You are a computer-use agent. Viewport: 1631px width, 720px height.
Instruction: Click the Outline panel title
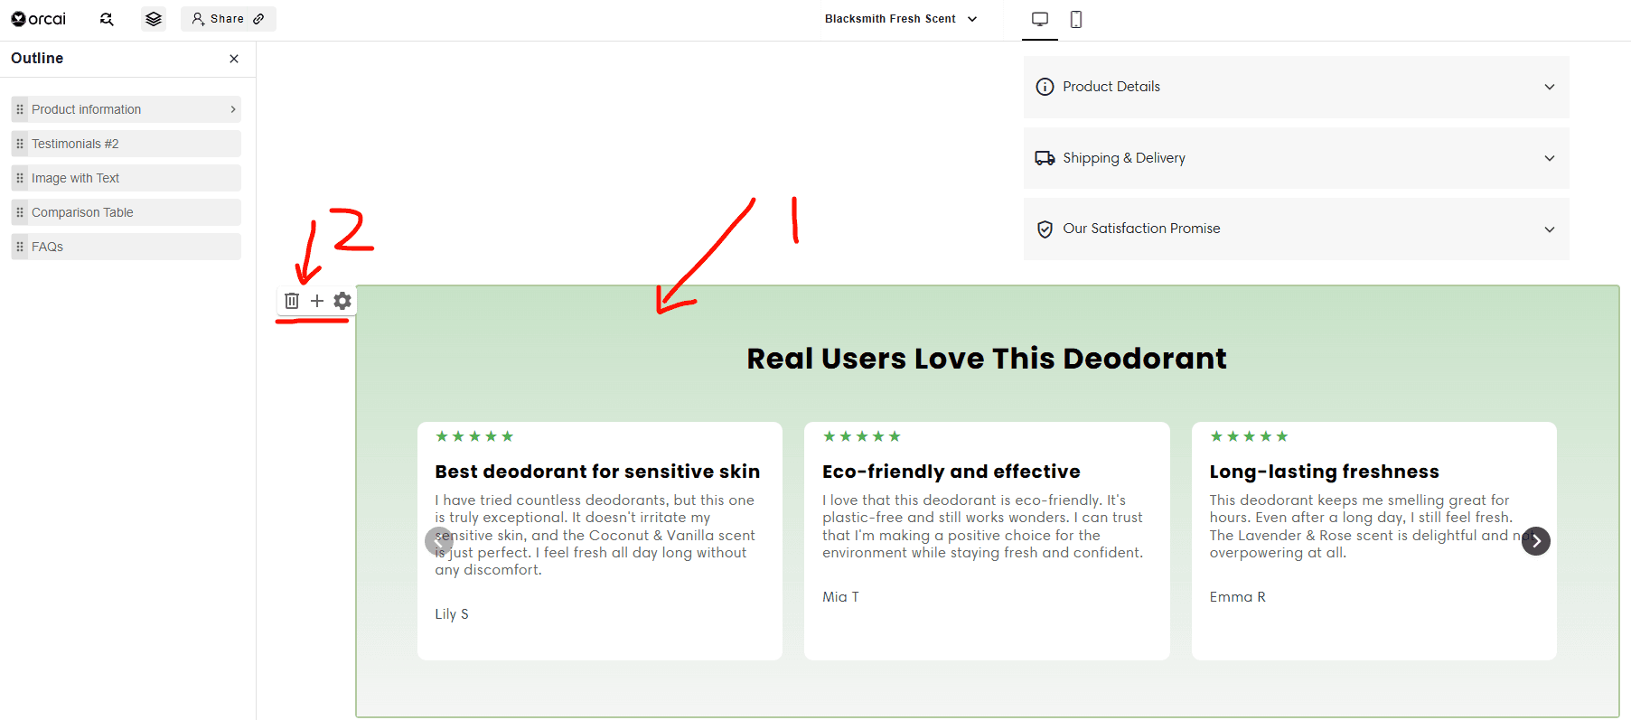tap(37, 58)
